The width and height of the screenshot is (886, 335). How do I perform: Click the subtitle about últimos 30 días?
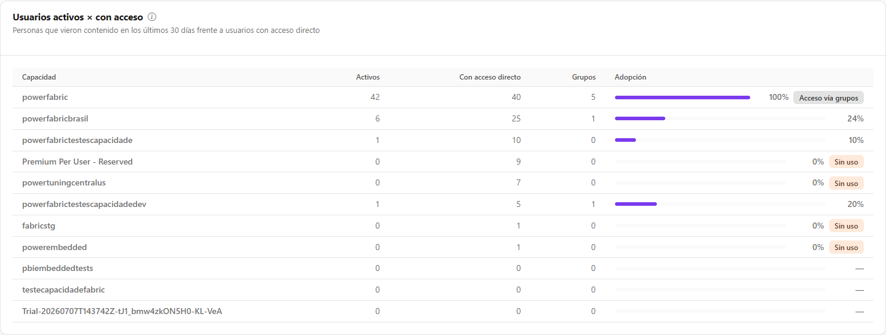(166, 31)
